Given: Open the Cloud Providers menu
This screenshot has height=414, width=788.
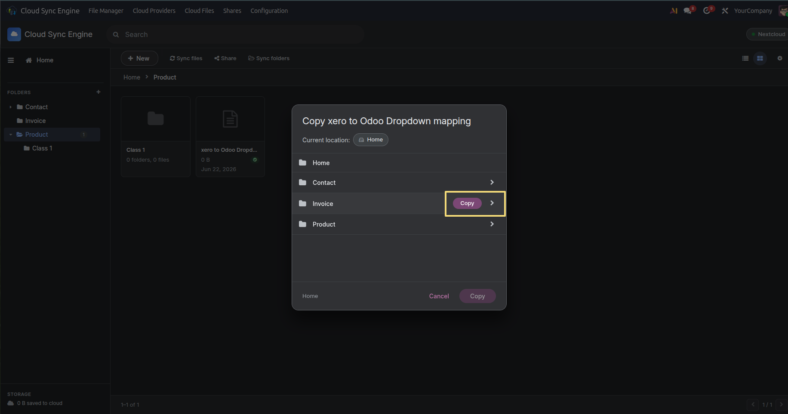Looking at the screenshot, I should [x=154, y=11].
